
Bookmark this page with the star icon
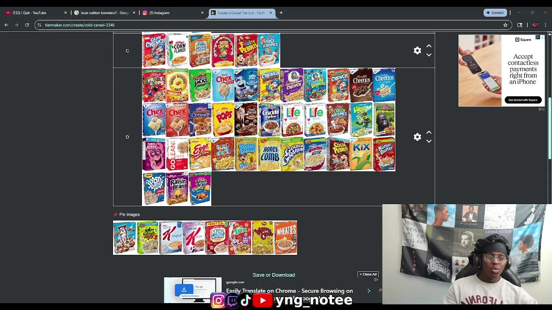pyautogui.click(x=505, y=25)
